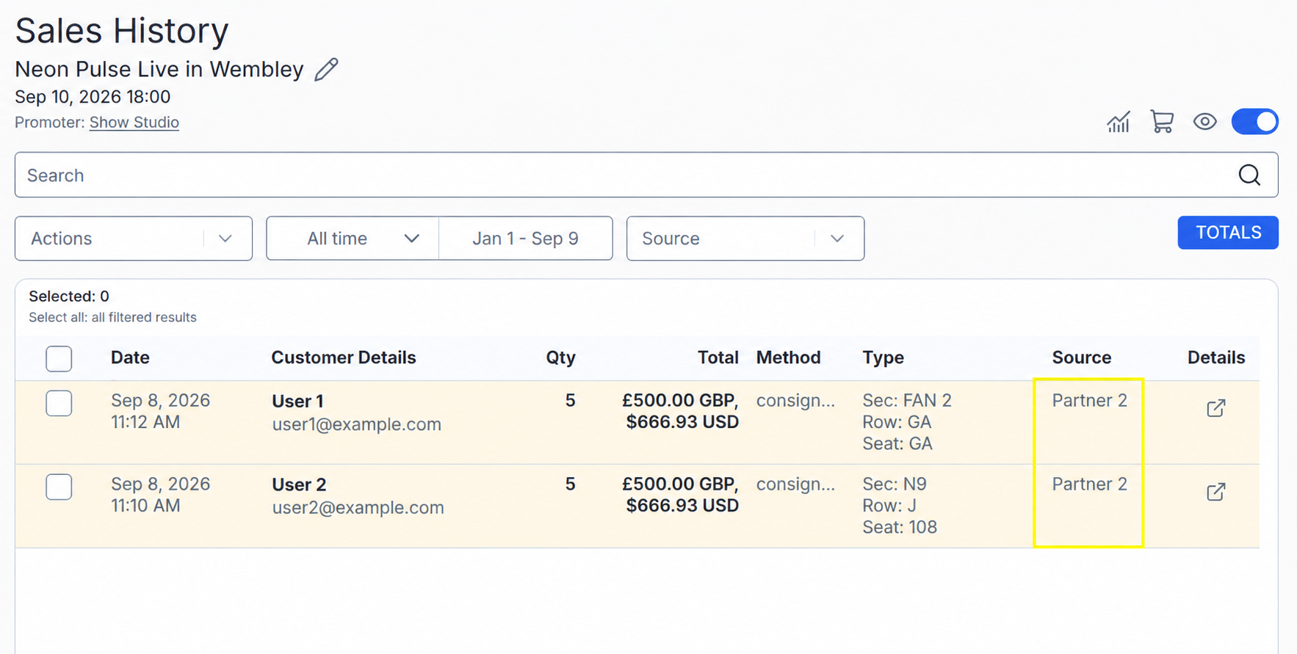Open details for User 1 order
This screenshot has height=654, width=1297.
1215,408
